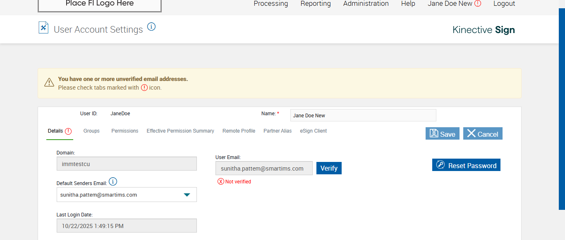
Task: Click the red Not verified X icon
Action: 221,182
